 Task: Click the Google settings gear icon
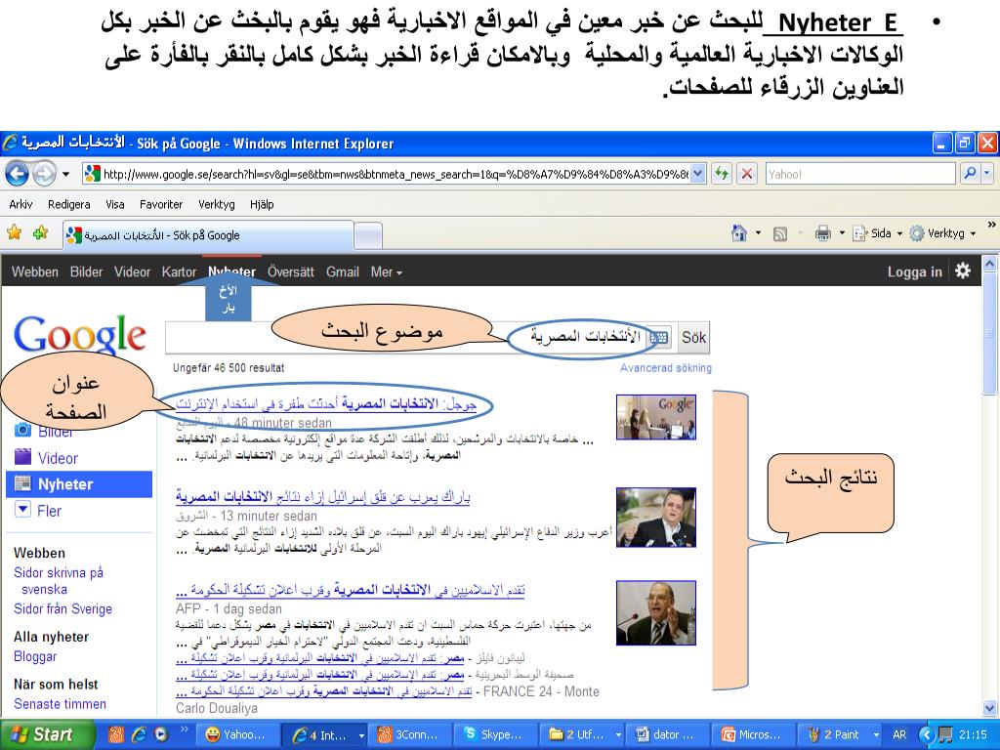[962, 271]
